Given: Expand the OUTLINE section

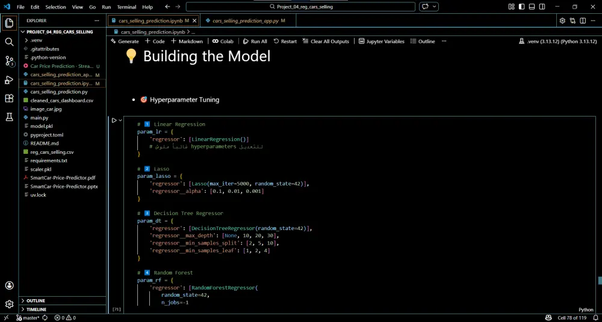Looking at the screenshot, I should pyautogui.click(x=63, y=301).
